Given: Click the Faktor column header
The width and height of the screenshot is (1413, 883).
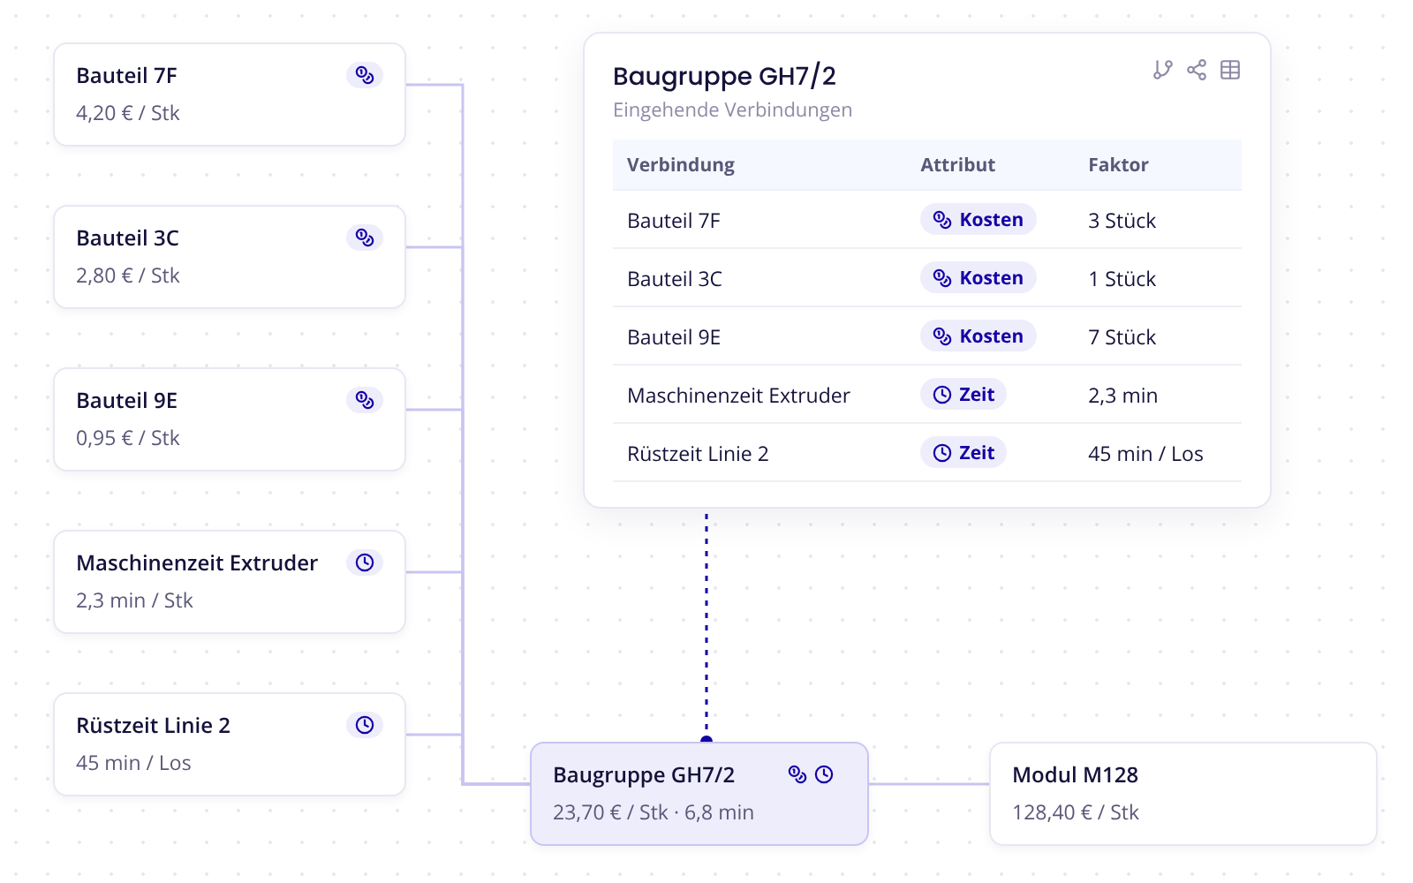Looking at the screenshot, I should pyautogui.click(x=1118, y=165).
